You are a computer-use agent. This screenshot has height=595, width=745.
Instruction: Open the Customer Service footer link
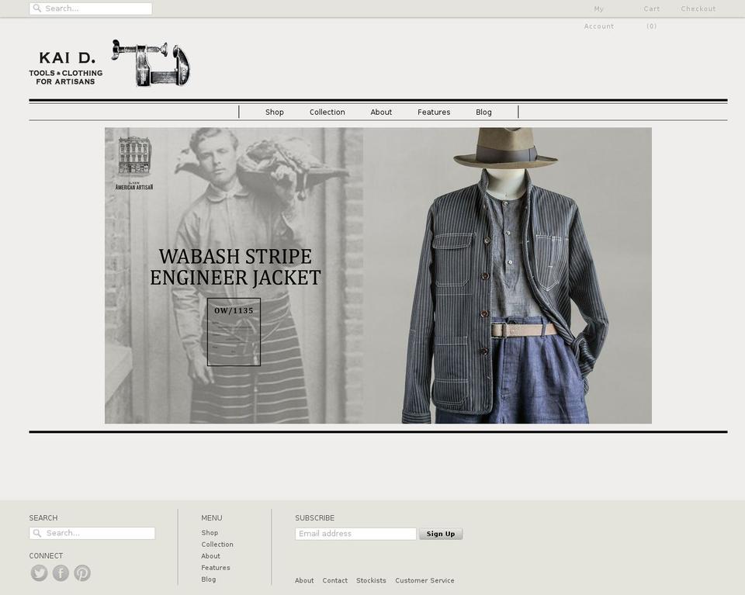click(x=424, y=580)
